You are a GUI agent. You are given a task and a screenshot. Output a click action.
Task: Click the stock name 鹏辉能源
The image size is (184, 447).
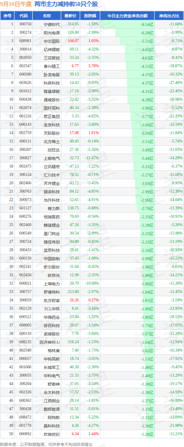52,409
